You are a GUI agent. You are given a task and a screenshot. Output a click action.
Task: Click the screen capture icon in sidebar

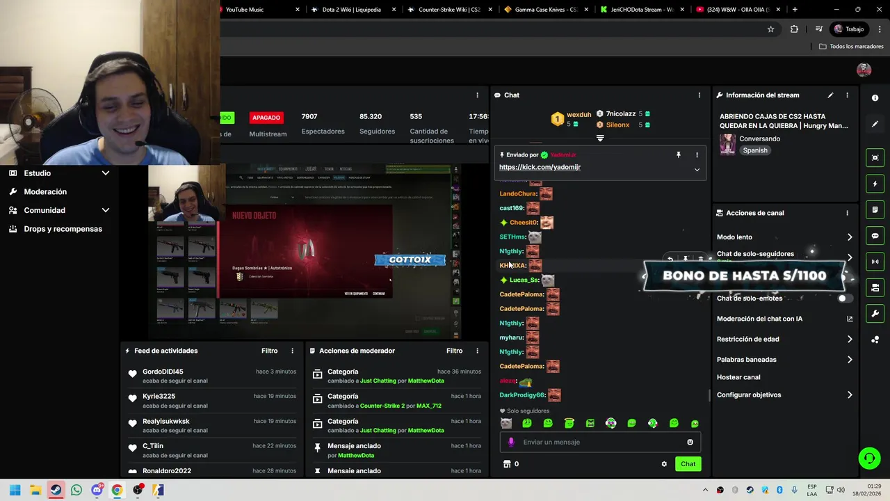875,158
